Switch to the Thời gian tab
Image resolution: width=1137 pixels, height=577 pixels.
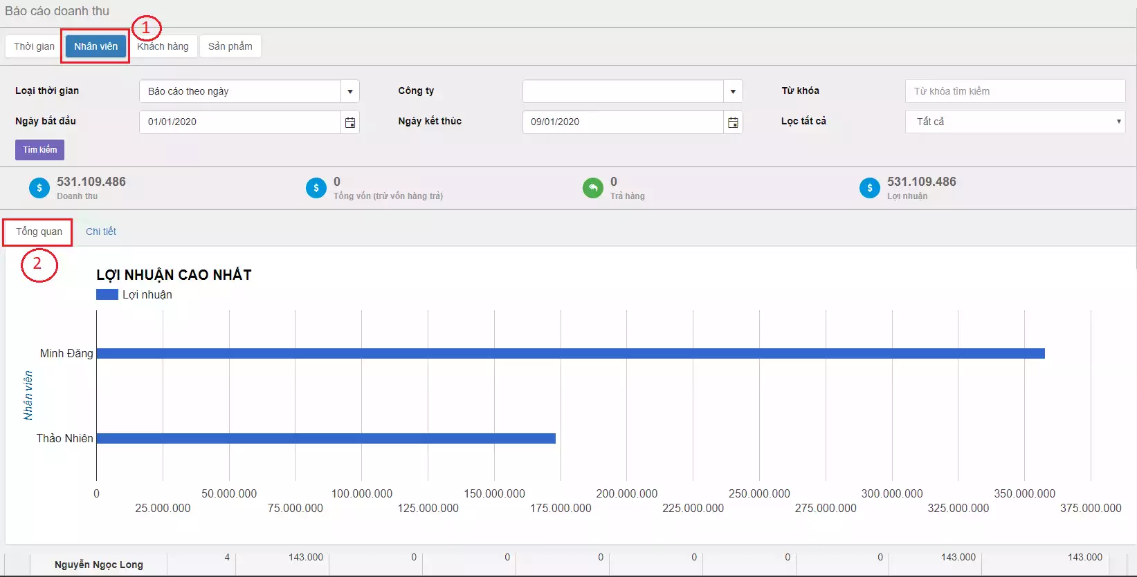34,46
